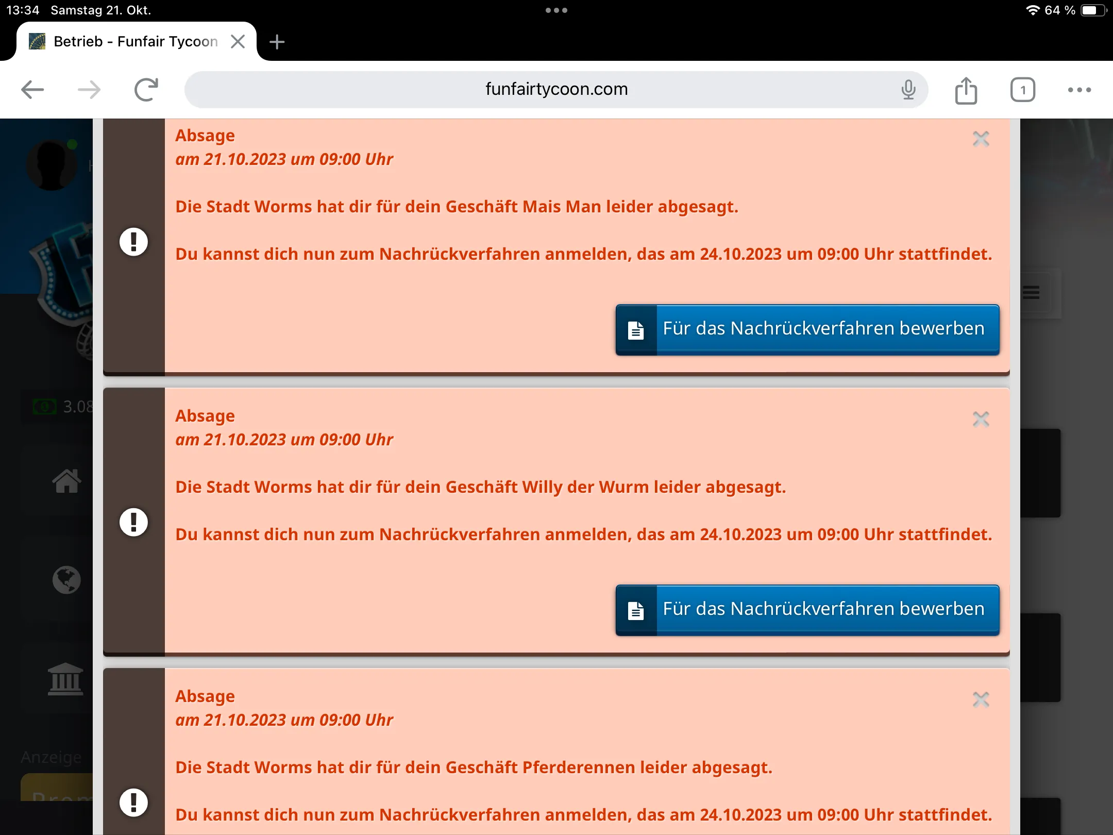
Task: Open the globe map icon in sidebar
Action: point(66,580)
